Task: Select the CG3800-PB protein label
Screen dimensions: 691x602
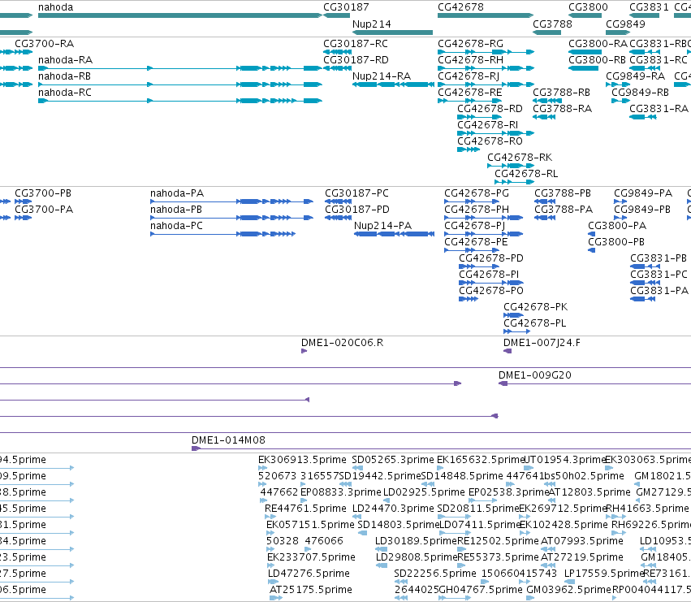Action: coord(616,242)
